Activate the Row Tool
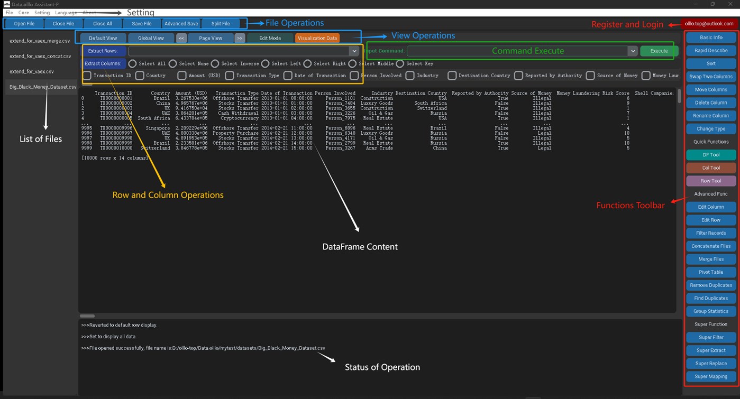 710,180
